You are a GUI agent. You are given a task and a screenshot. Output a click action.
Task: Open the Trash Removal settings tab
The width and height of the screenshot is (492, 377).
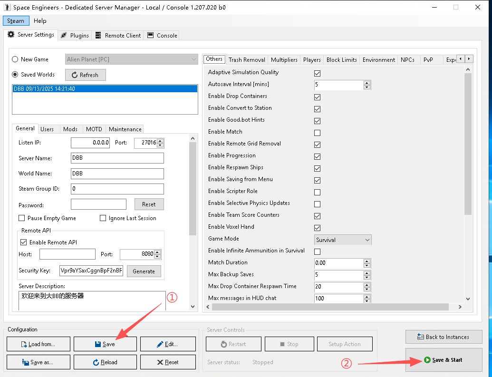click(x=246, y=60)
